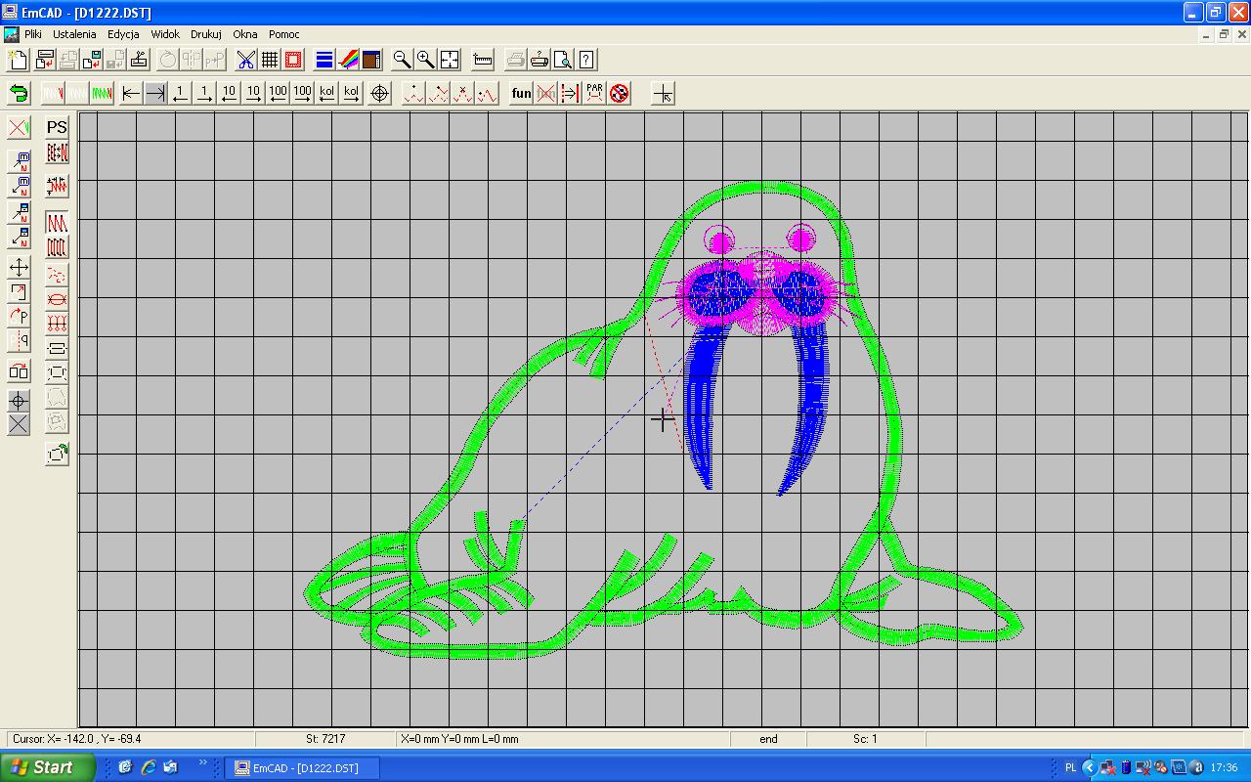Image resolution: width=1251 pixels, height=782 pixels.
Task: Click the right 'kol' color-step button
Action: click(x=351, y=93)
